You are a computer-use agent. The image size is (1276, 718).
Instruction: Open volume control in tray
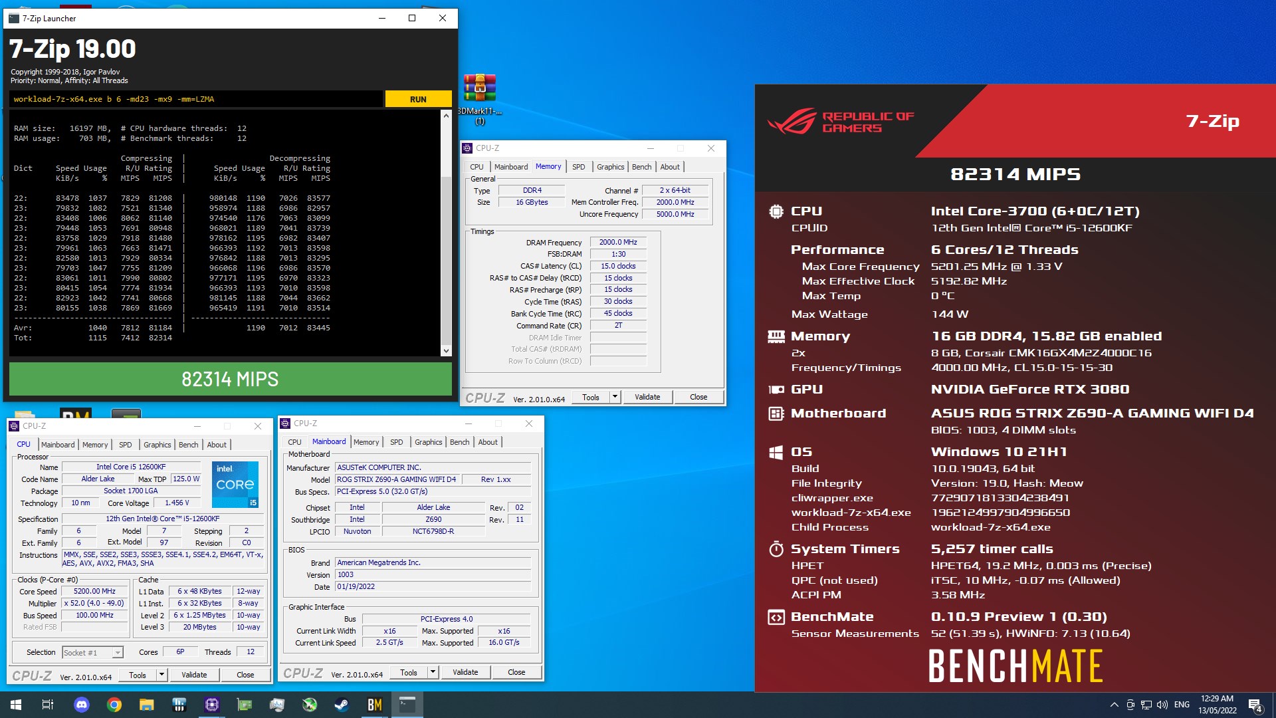coord(1162,705)
